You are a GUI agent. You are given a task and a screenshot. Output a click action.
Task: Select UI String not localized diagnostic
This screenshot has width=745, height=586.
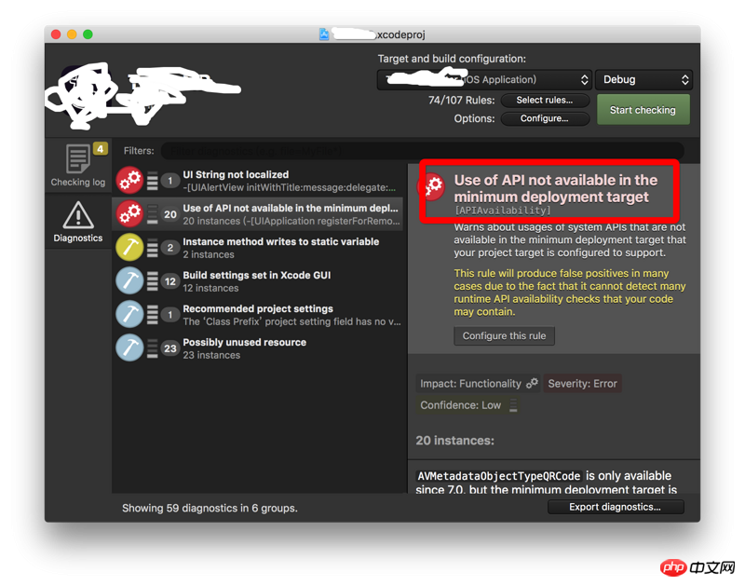258,181
